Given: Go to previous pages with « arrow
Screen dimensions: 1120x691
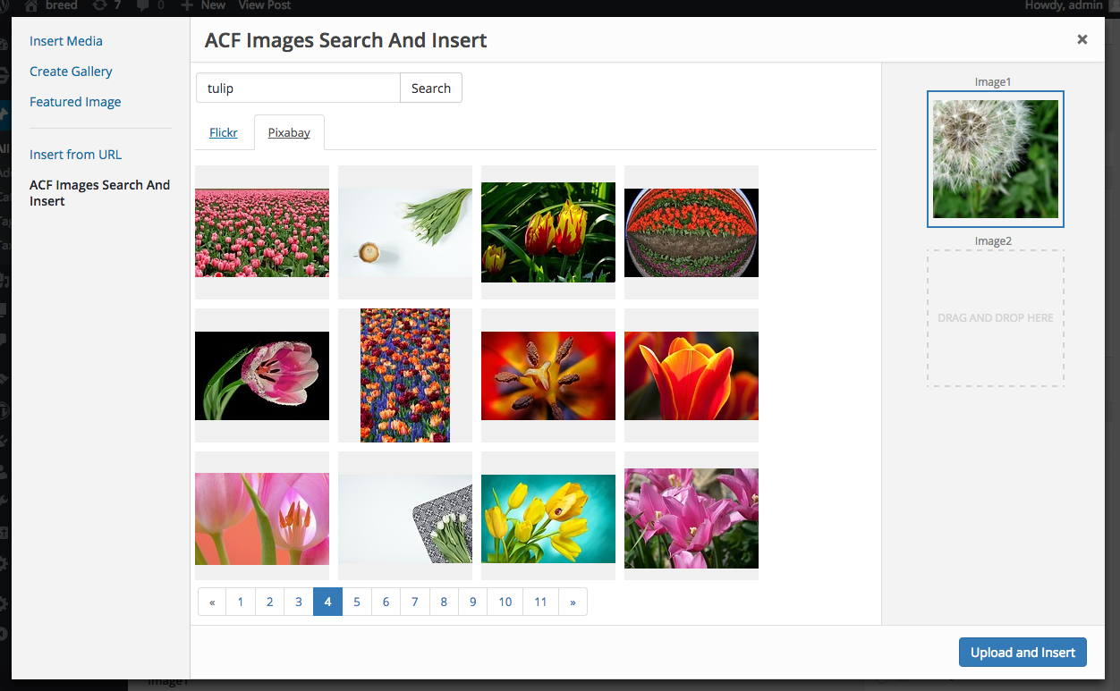Looking at the screenshot, I should (x=212, y=602).
